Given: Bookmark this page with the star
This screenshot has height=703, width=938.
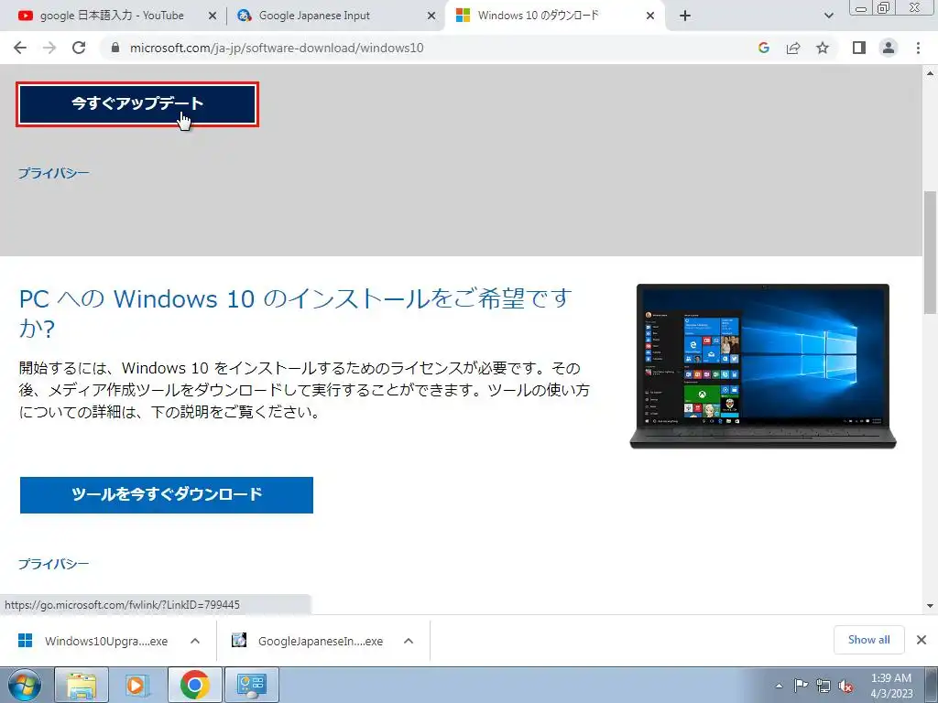Looking at the screenshot, I should click(823, 48).
